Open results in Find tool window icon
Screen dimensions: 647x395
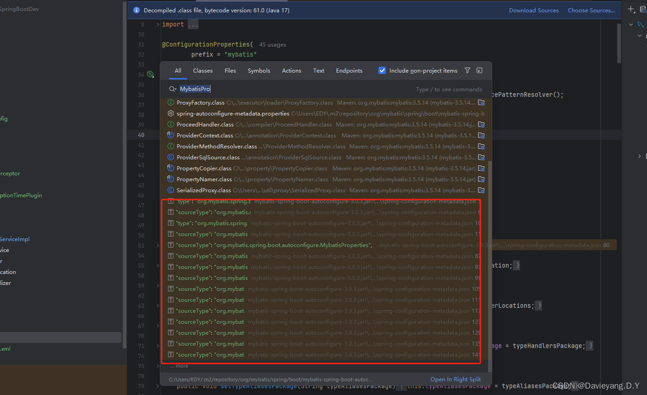479,70
